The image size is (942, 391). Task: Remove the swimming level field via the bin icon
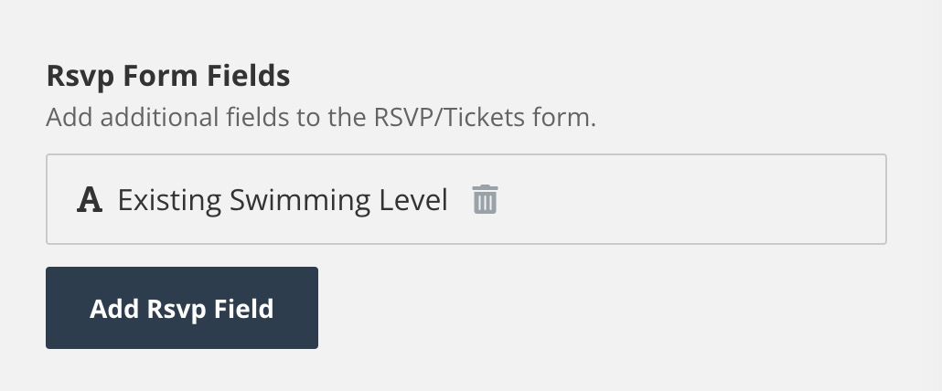click(x=485, y=199)
